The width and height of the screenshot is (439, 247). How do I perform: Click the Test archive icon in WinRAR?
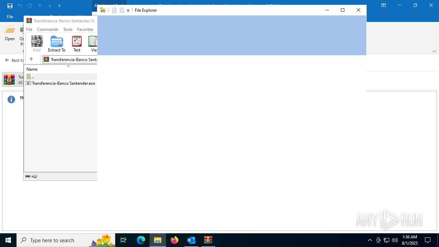coord(77,44)
